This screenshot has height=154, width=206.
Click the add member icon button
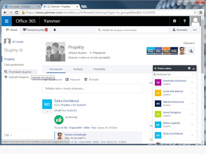tap(191, 51)
